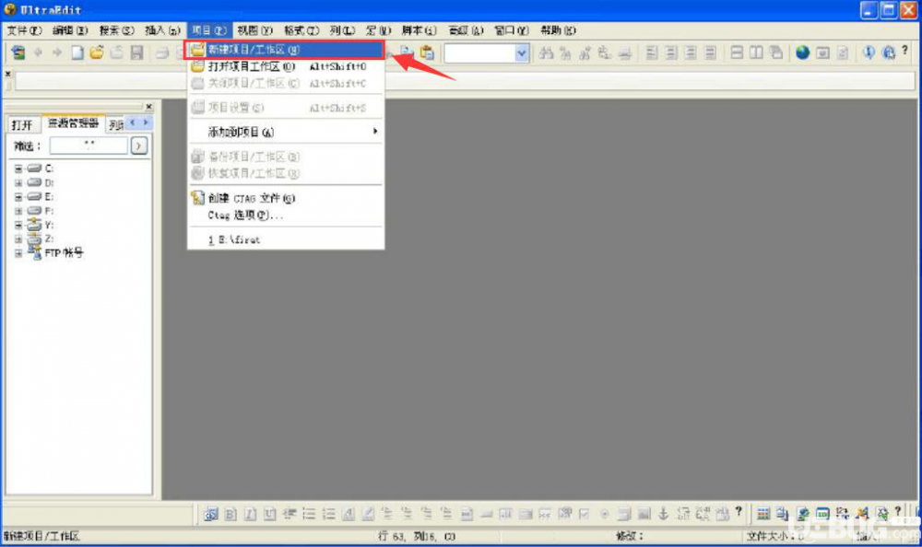Expand the Z: drive tree node
This screenshot has width=922, height=547.
point(18,239)
